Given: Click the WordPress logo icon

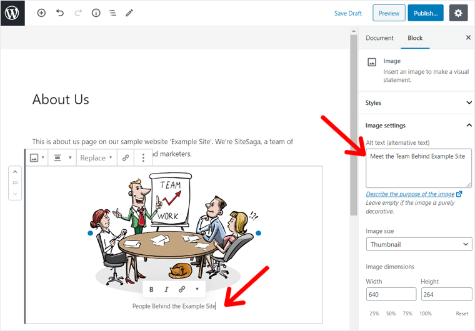Looking at the screenshot, I should (x=12, y=12).
